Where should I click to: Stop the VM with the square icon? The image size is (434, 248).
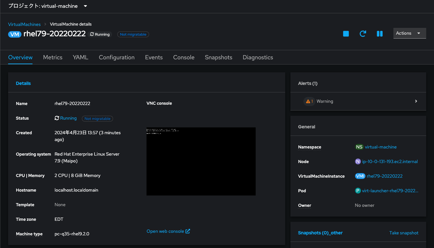pyautogui.click(x=346, y=34)
